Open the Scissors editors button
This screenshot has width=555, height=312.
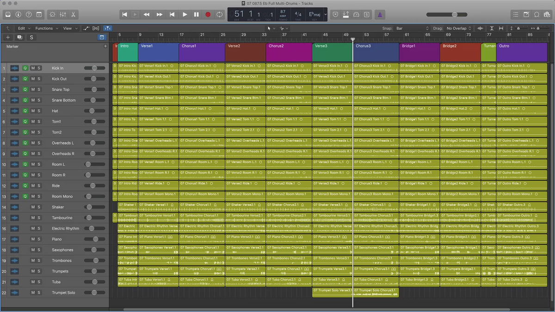(x=74, y=15)
